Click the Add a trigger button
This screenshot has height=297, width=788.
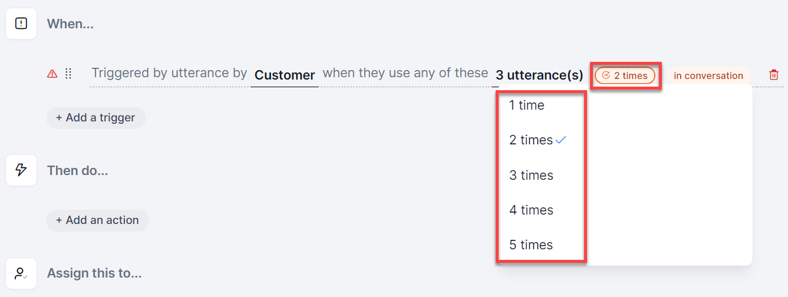[95, 118]
